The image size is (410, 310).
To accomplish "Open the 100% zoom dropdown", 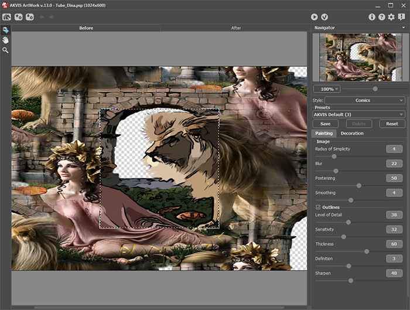I will pyautogui.click(x=327, y=89).
